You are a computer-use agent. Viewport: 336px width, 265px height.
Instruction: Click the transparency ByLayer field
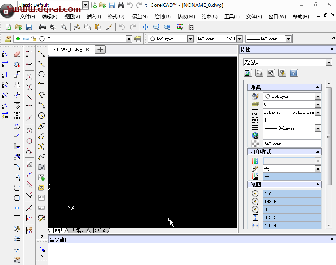click(x=292, y=144)
